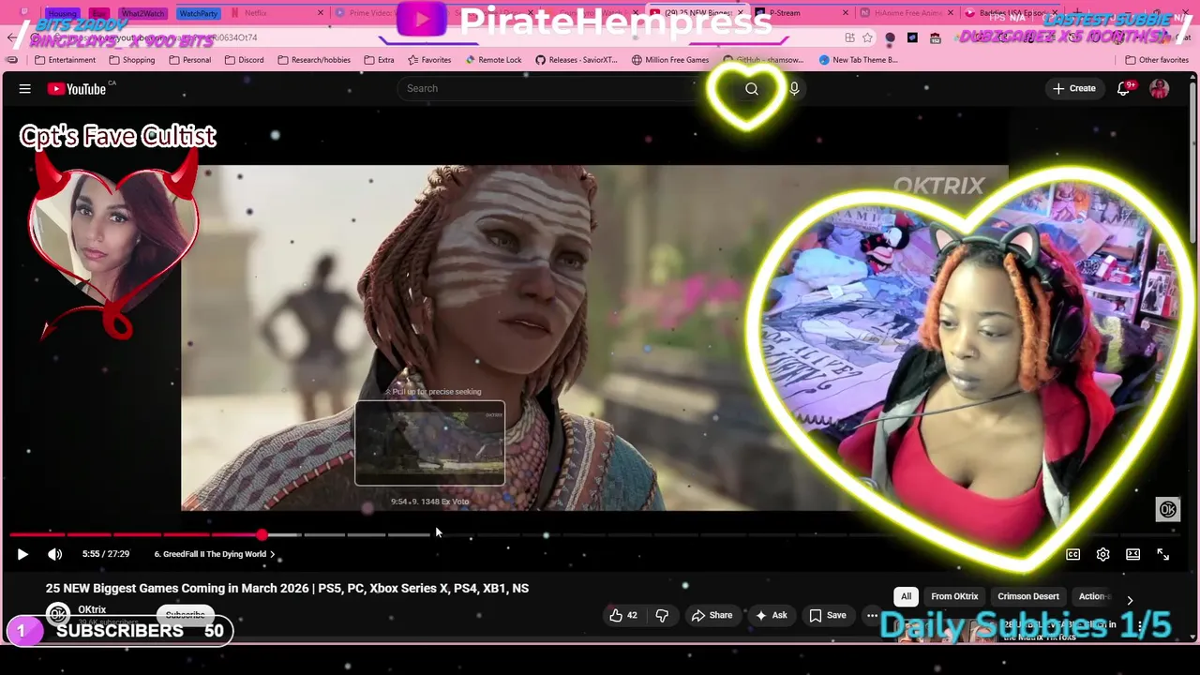The image size is (1200, 675).
Task: Open the New Tab Theme bookmark
Action: point(858,60)
